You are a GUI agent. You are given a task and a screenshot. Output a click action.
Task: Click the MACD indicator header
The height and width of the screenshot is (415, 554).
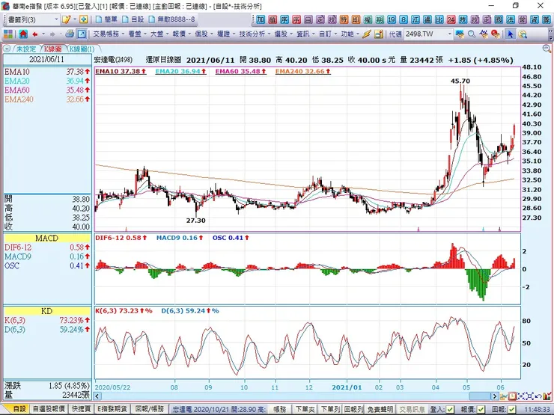[x=47, y=239]
